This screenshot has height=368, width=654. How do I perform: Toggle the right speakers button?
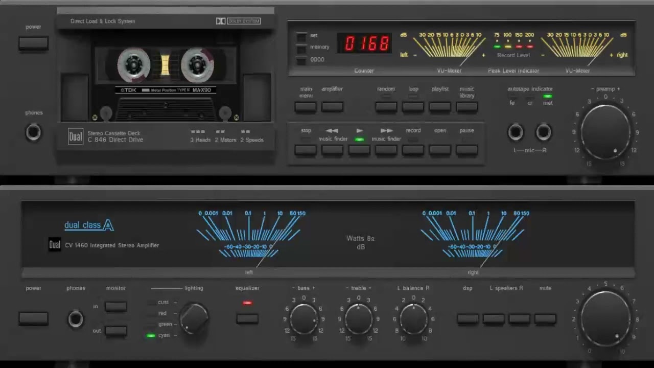click(x=519, y=319)
